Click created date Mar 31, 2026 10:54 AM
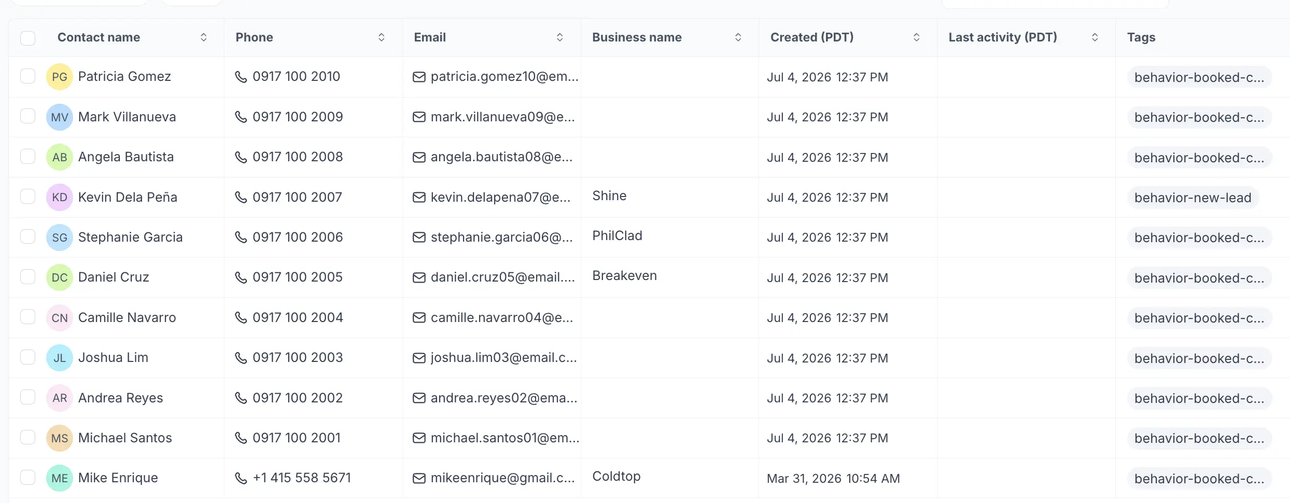This screenshot has height=503, width=1290. 833,479
